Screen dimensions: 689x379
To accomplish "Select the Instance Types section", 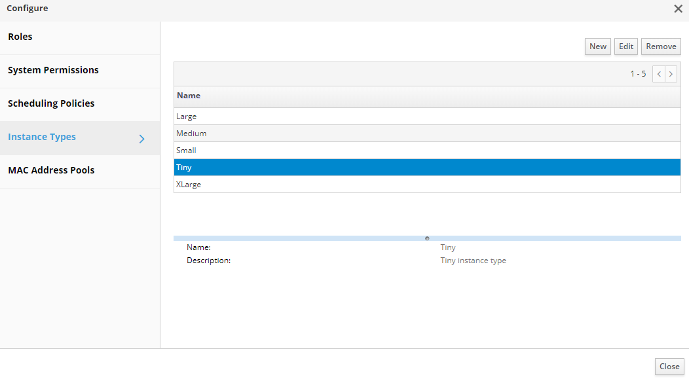I will click(x=42, y=137).
